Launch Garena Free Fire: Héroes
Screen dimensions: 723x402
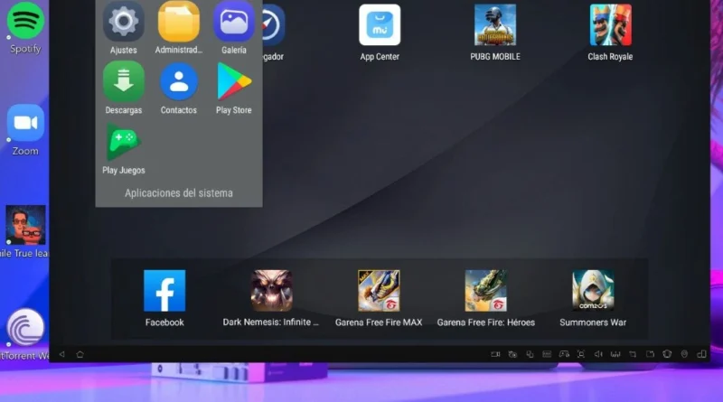[x=485, y=291]
